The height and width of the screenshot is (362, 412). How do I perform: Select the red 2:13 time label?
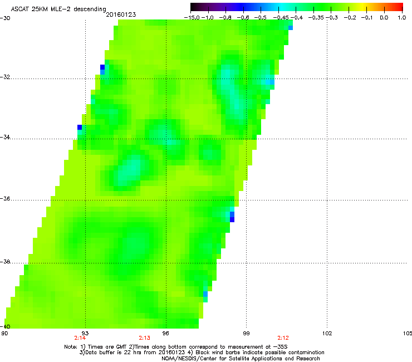tap(145, 338)
